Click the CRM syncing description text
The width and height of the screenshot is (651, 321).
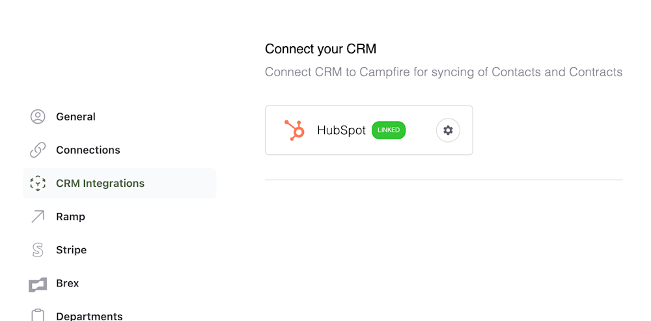coord(444,72)
